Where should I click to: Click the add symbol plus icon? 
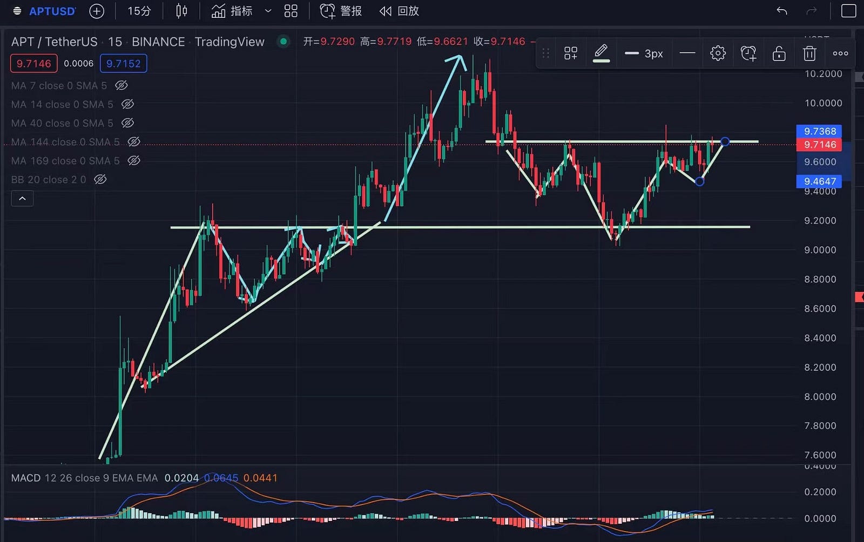point(97,11)
